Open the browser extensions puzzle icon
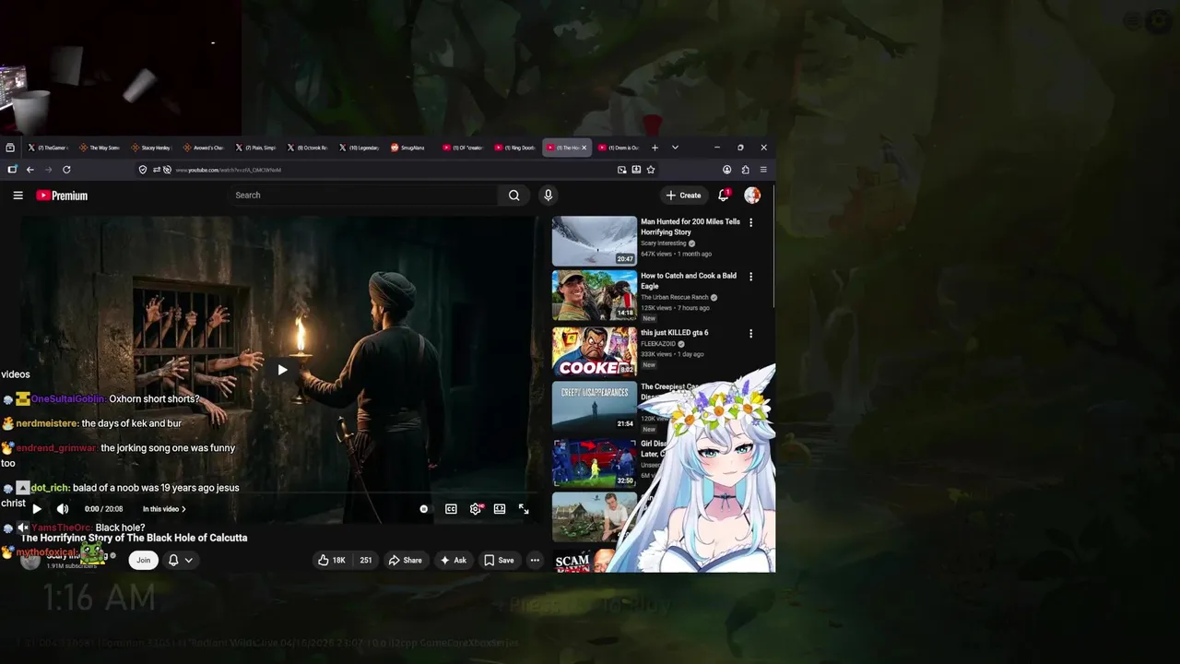This screenshot has width=1180, height=664. [745, 170]
